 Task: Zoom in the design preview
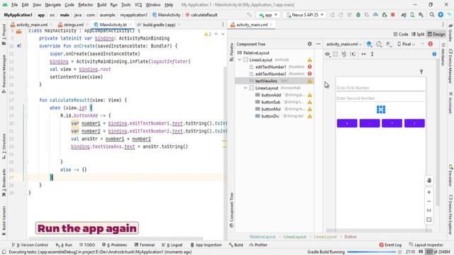click(x=429, y=192)
